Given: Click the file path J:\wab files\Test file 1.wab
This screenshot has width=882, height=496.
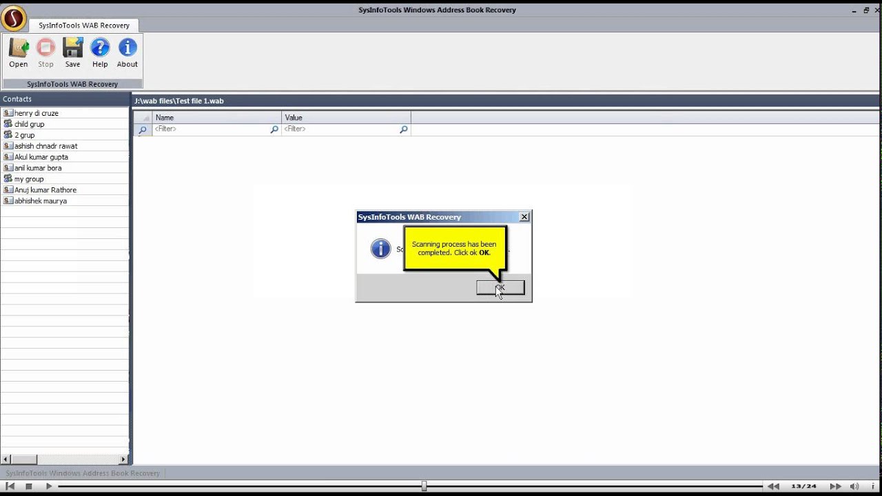Looking at the screenshot, I should click(179, 101).
